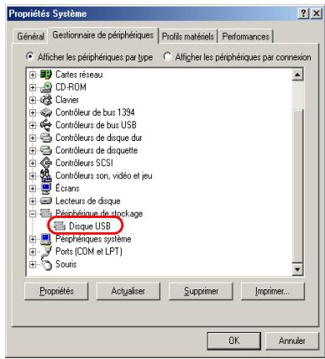Expand the Clavier node

coord(33,100)
